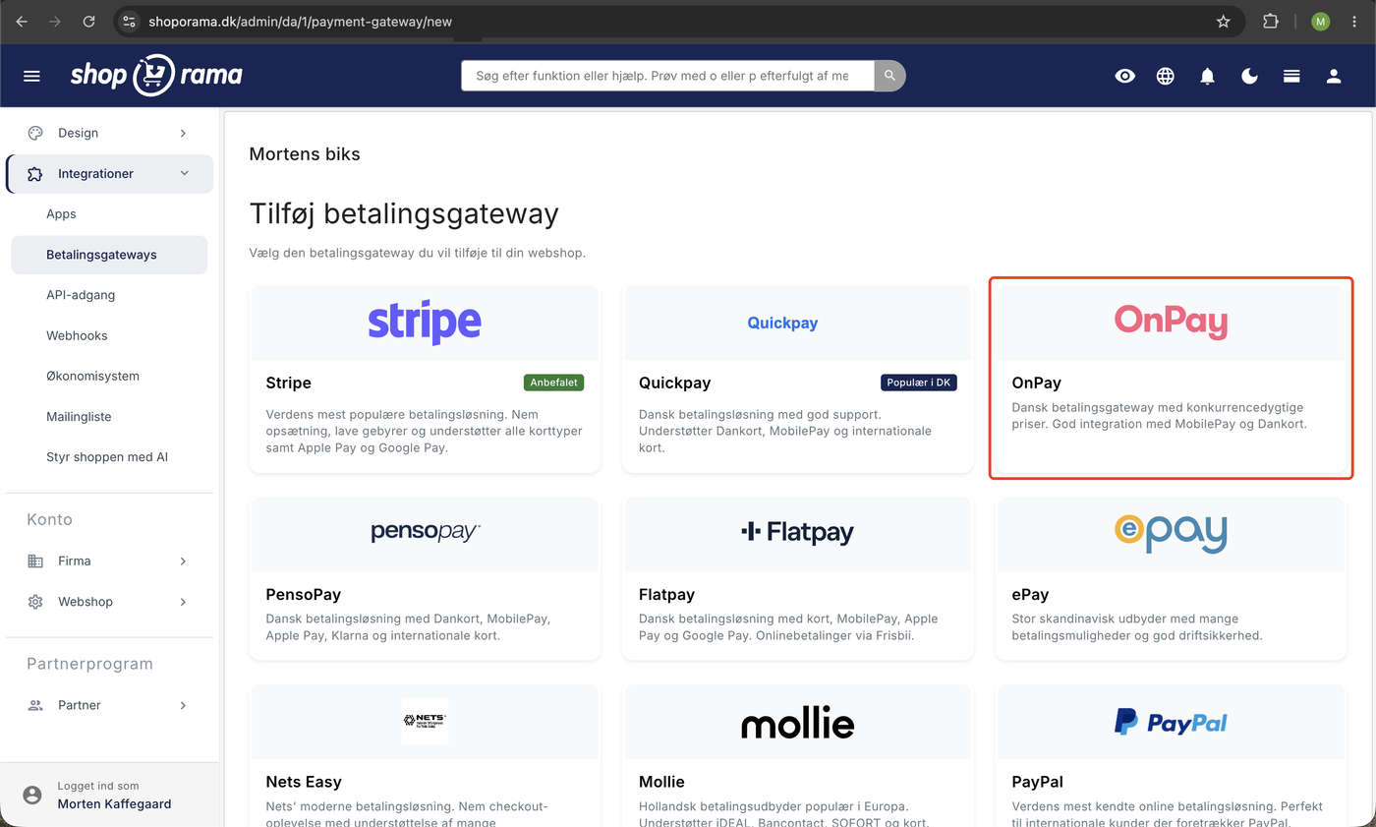Click the Nets Easy card title
Viewport: 1376px width, 827px height.
(304, 783)
